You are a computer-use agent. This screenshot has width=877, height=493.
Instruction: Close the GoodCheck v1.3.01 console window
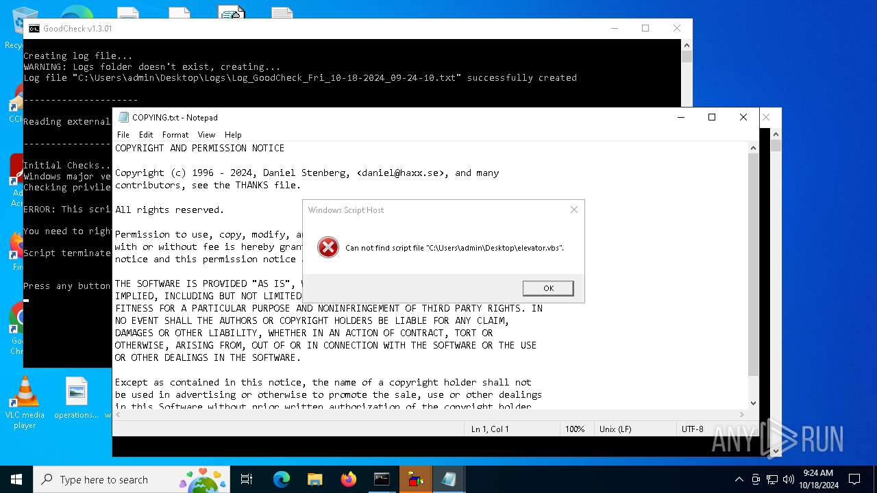[677, 28]
